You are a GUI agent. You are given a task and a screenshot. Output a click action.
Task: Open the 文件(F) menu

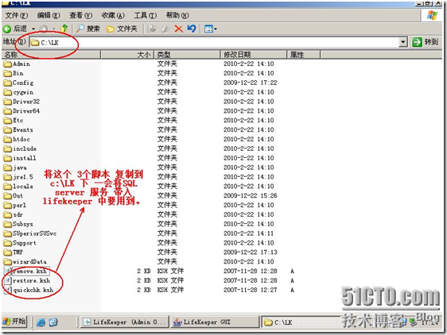click(17, 15)
